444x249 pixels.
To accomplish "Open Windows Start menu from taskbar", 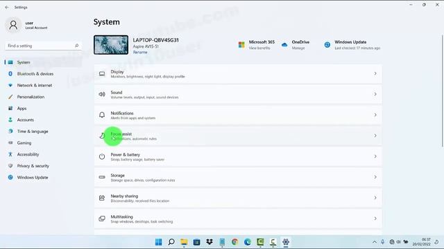I will (159, 242).
